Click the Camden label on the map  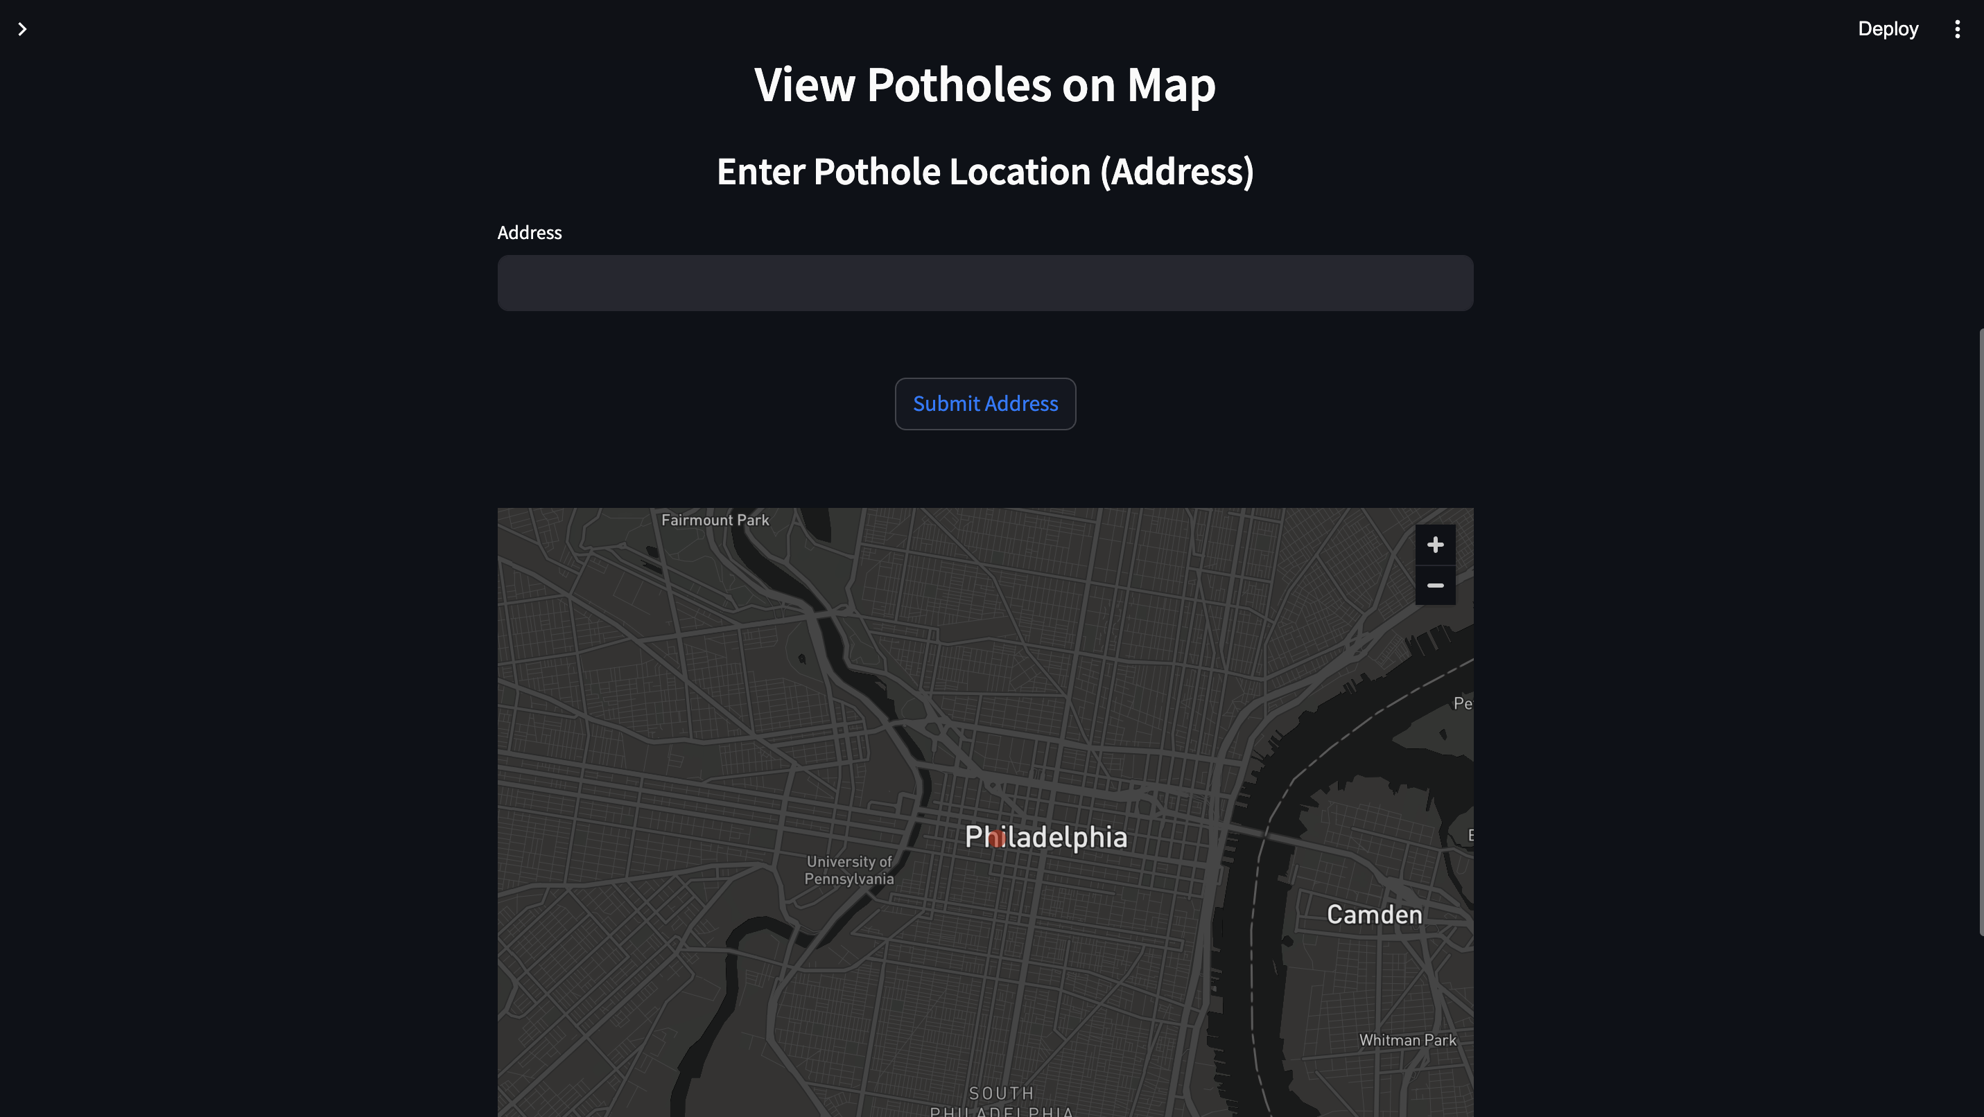click(x=1373, y=915)
